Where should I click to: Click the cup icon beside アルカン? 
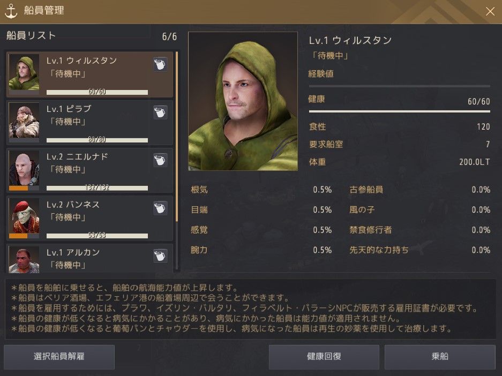(x=160, y=255)
